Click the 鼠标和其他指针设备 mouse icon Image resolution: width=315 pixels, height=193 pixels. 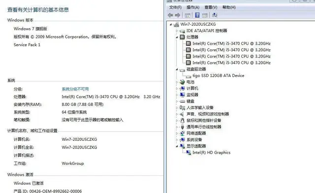coord(182,121)
